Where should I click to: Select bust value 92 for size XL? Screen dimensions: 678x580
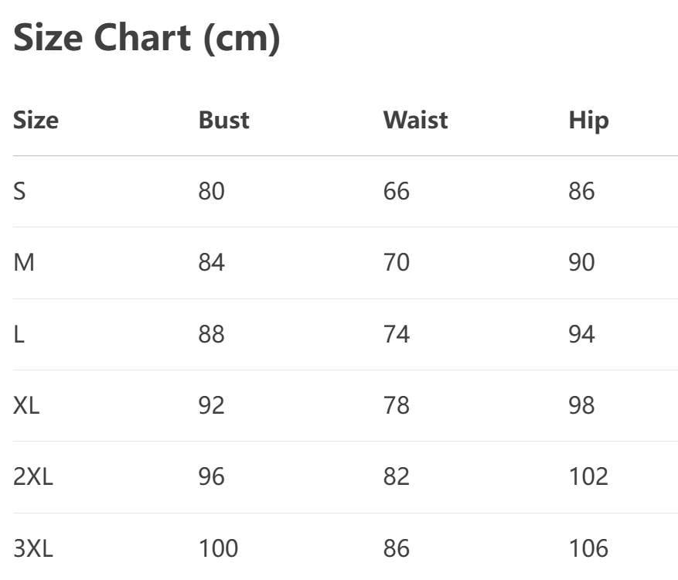[211, 405]
